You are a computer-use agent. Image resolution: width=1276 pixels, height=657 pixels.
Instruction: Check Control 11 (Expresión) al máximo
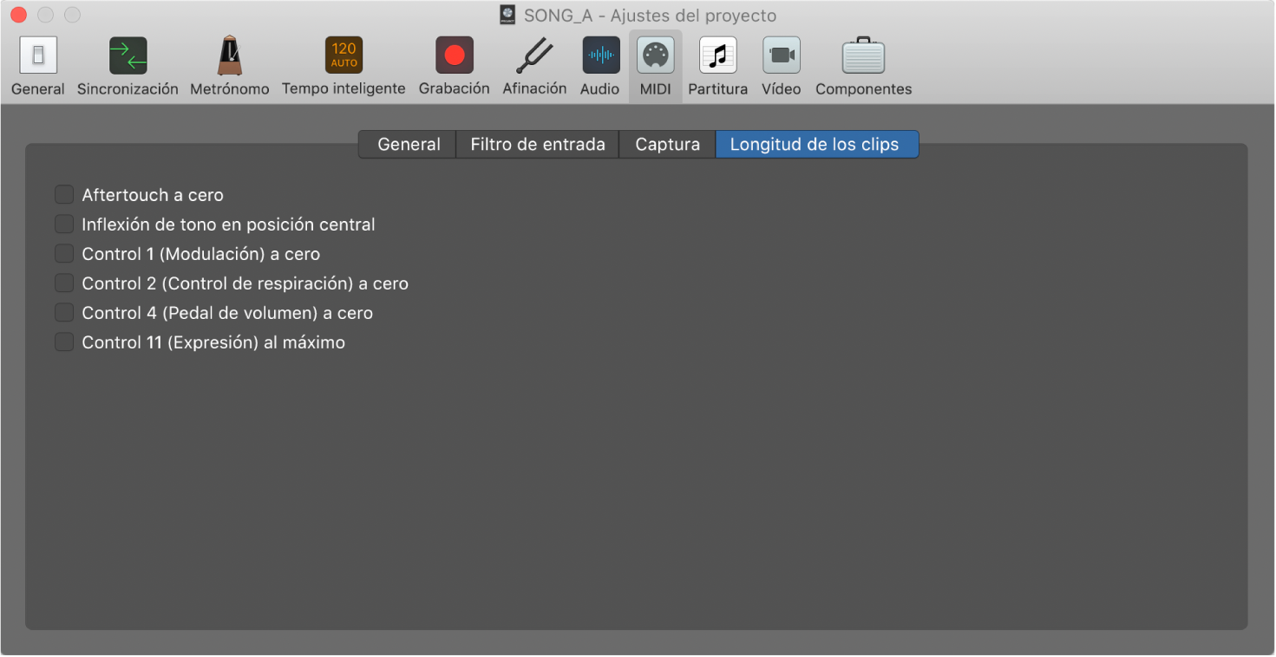point(64,342)
